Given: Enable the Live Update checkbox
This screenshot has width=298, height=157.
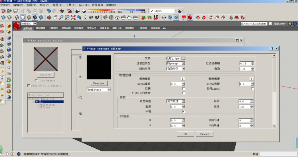Looking at the screenshot, I should [36, 81].
